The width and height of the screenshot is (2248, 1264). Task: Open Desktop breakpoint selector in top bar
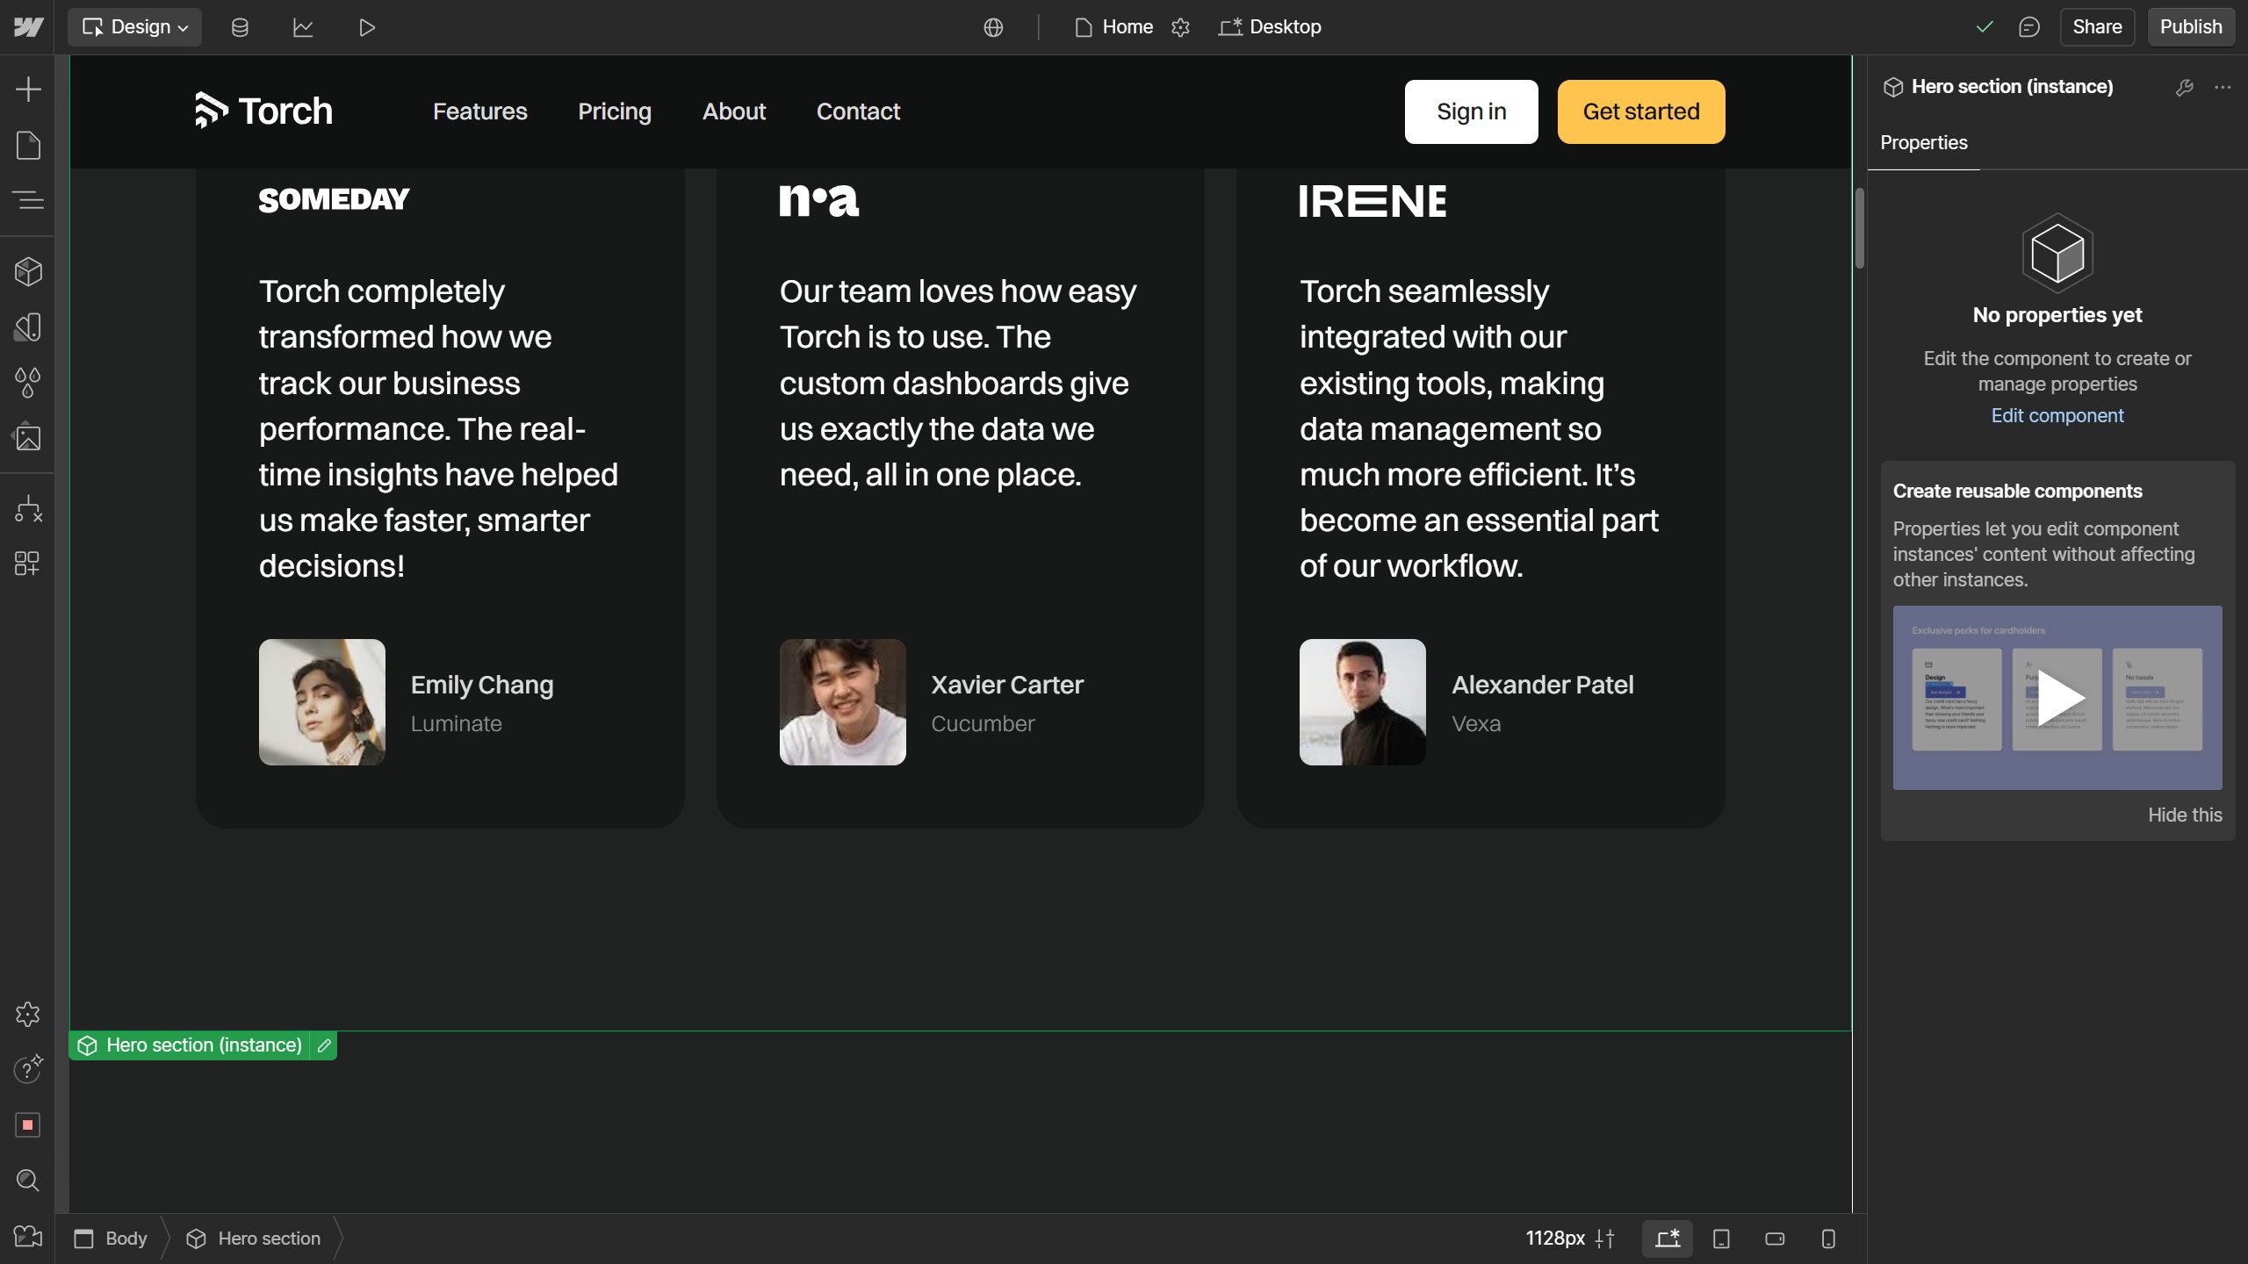[1270, 27]
